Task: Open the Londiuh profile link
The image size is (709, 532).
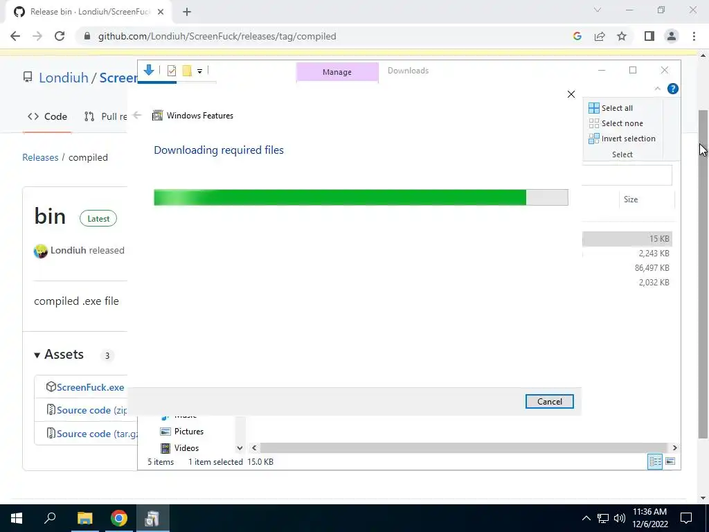Action: click(x=63, y=78)
